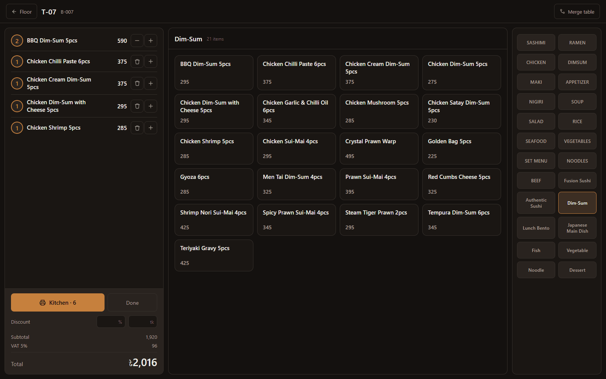Image resolution: width=606 pixels, height=379 pixels.
Task: Add another Chicken Dim-Sum with Cheese 5pcs
Action: (x=151, y=106)
